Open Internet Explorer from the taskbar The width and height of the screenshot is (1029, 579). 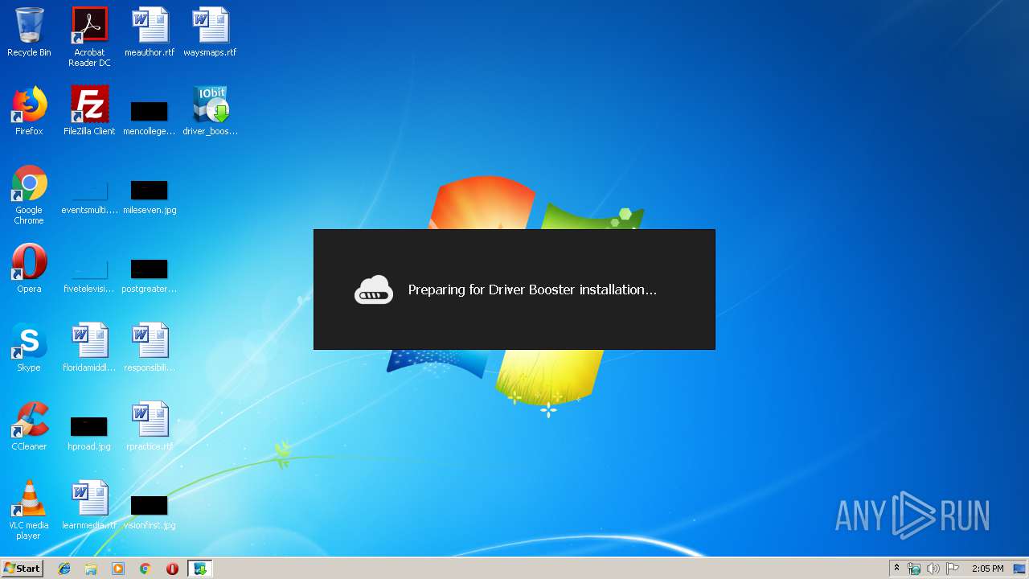64,569
